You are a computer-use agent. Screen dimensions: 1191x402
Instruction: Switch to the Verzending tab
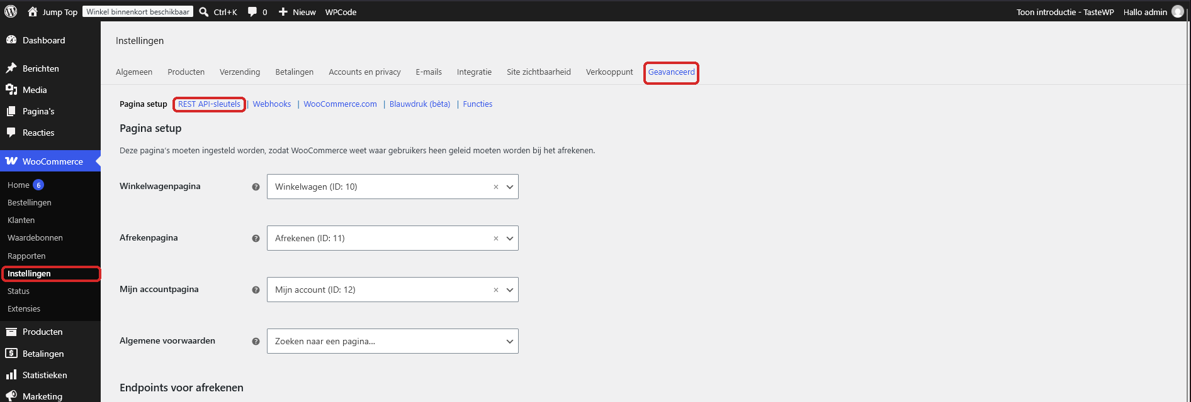[240, 72]
